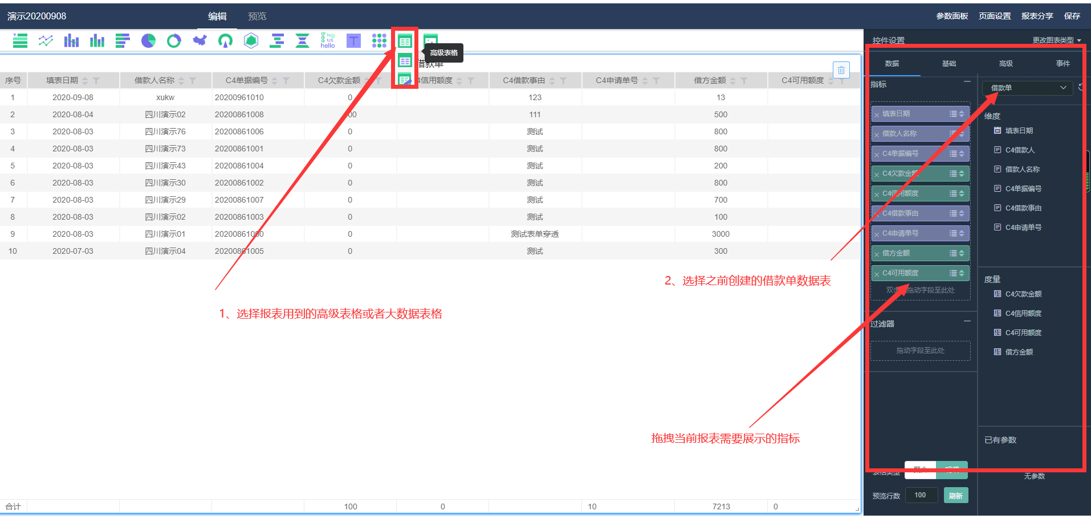Sort by 借款人名称 column

tap(181, 81)
